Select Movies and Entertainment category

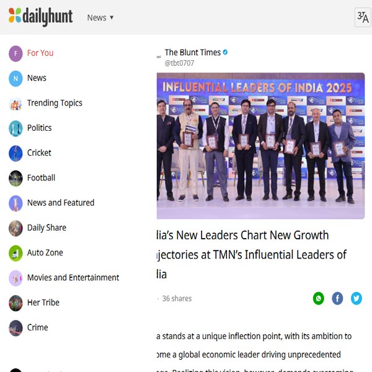tap(73, 278)
